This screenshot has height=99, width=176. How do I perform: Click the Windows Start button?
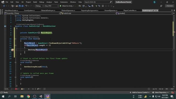pyautogui.click(x=3, y=96)
